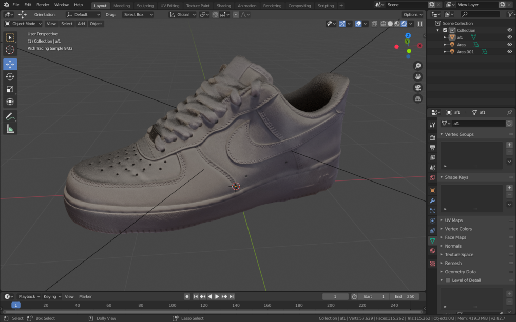Click the timeline Play button
The height and width of the screenshot is (322, 516).
click(217, 297)
